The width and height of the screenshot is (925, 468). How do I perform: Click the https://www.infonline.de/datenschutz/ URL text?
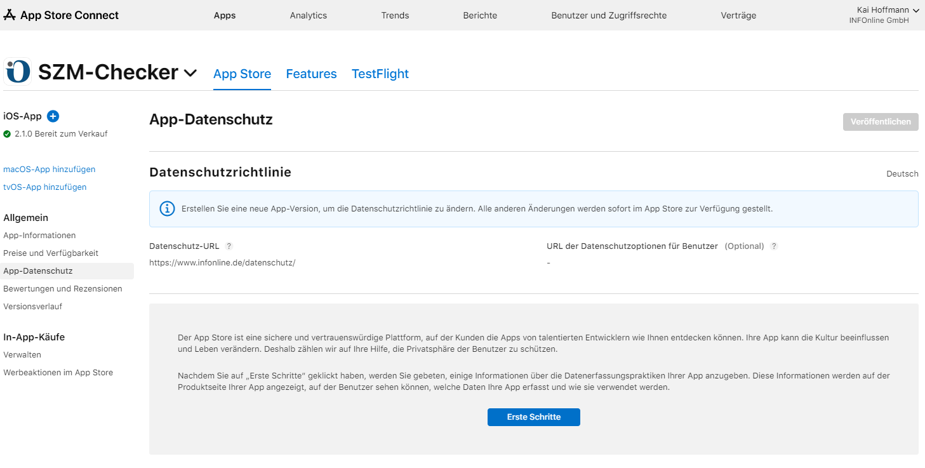222,263
